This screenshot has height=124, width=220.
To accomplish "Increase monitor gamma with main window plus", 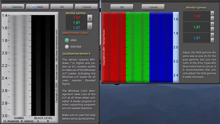I will (90, 18).
